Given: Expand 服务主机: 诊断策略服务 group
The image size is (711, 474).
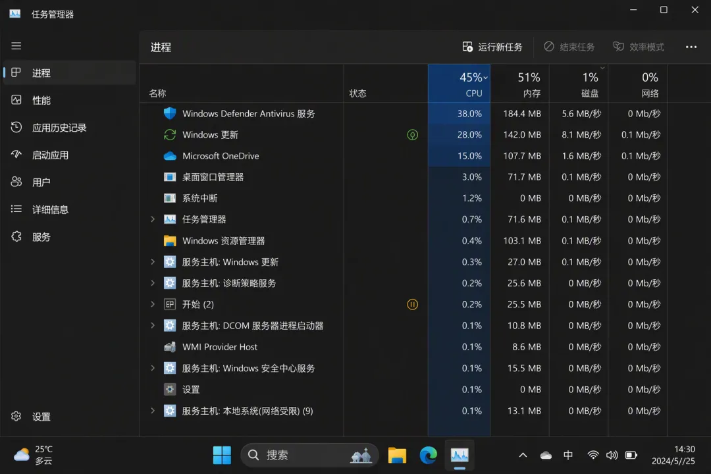Looking at the screenshot, I should point(153,283).
